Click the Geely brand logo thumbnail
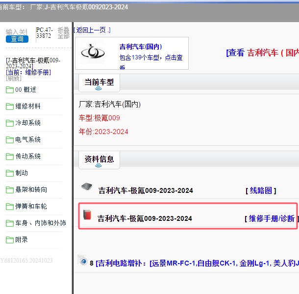The width and height of the screenshot is (299, 294). pyautogui.click(x=93, y=53)
